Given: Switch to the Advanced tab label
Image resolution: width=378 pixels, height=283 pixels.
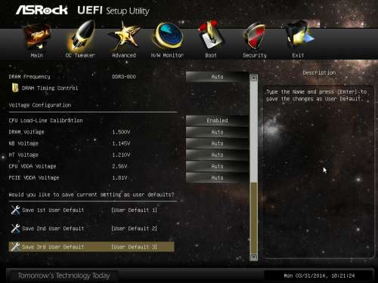Looking at the screenshot, I should pos(124,55).
